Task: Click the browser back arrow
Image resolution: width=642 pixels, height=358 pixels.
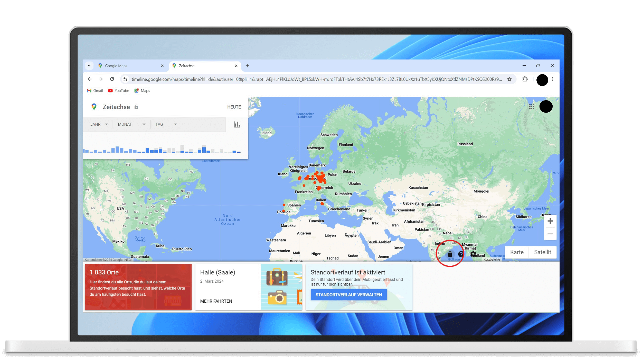Action: tap(90, 79)
